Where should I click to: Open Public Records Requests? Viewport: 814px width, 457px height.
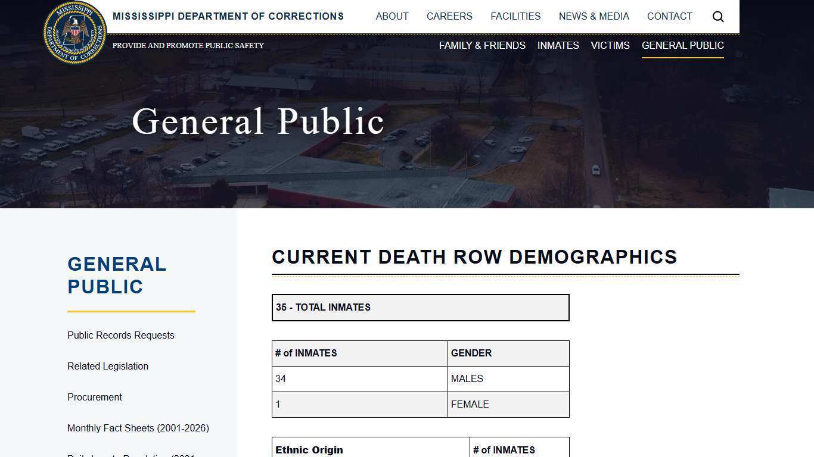tap(120, 335)
